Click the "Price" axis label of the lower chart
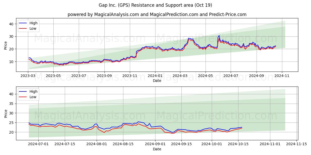 (x=6, y=113)
